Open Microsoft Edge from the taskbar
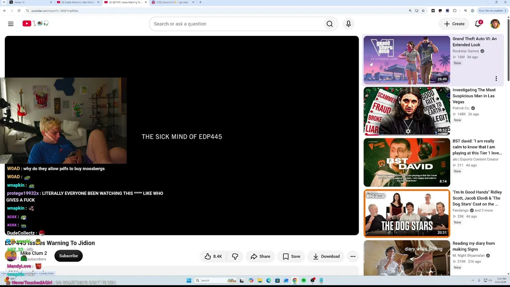Screen dimensions: 510x287 point(268,281)
